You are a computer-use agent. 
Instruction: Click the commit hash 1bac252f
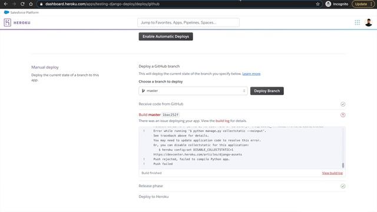170,115
